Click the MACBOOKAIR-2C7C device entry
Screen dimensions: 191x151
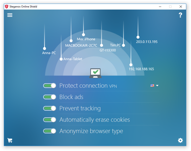81,45
